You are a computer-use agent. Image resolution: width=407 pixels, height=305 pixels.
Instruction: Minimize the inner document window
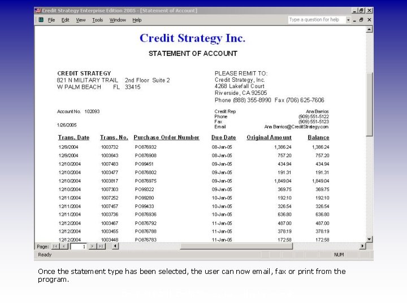pyautogui.click(x=354, y=20)
